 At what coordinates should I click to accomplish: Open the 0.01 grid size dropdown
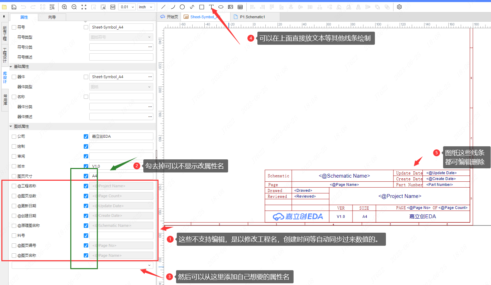pyautogui.click(x=127, y=7)
